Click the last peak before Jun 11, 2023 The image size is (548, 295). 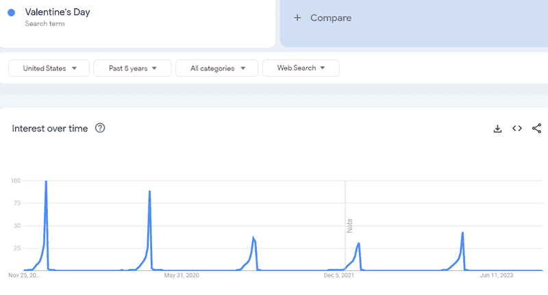click(462, 233)
